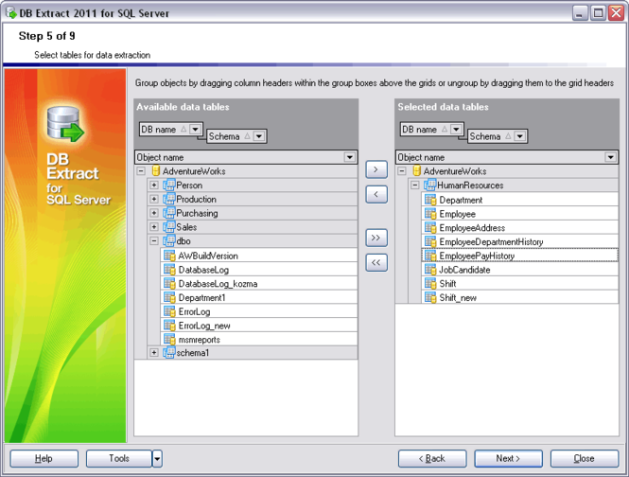629x477 pixels.
Task: Click the schema1 schema icon
Action: click(169, 352)
